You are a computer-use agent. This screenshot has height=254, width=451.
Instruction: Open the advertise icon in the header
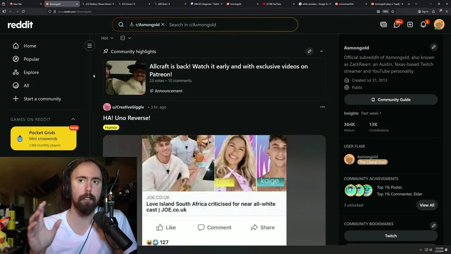(383, 25)
